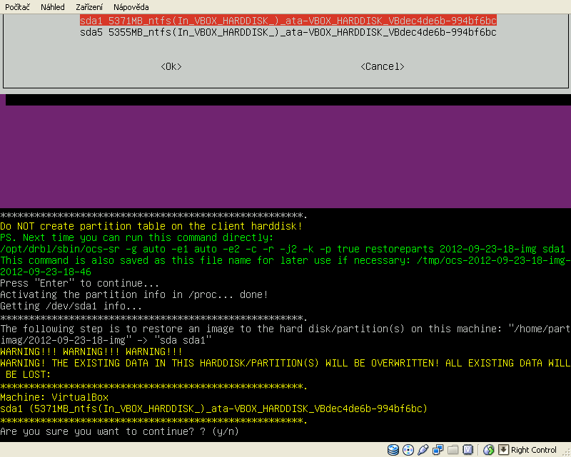Click the 'Are you sure' confirmation prompt line
This screenshot has width=571, height=457.
tap(119, 432)
